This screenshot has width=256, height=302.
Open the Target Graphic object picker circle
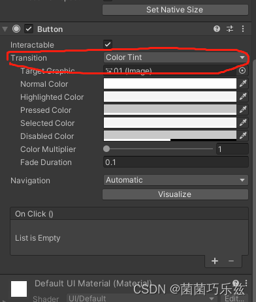click(x=242, y=70)
